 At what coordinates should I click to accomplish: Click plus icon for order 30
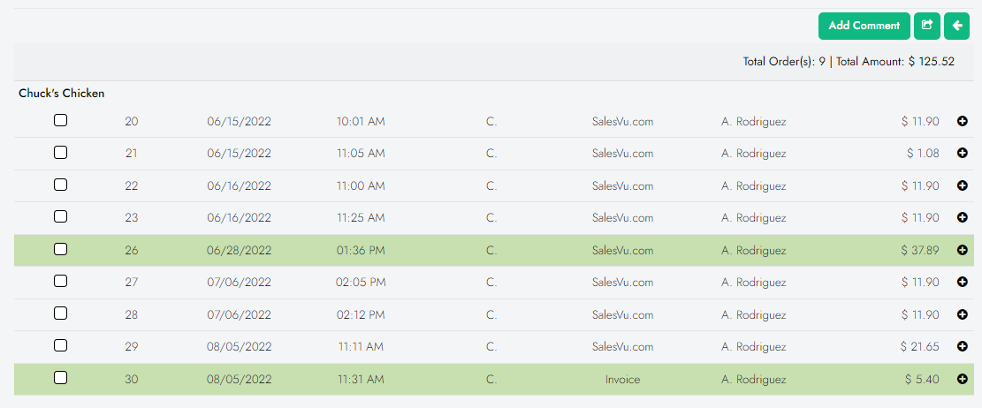963,379
